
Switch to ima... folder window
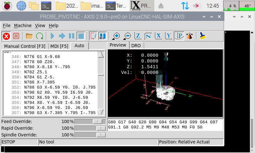click(92, 6)
